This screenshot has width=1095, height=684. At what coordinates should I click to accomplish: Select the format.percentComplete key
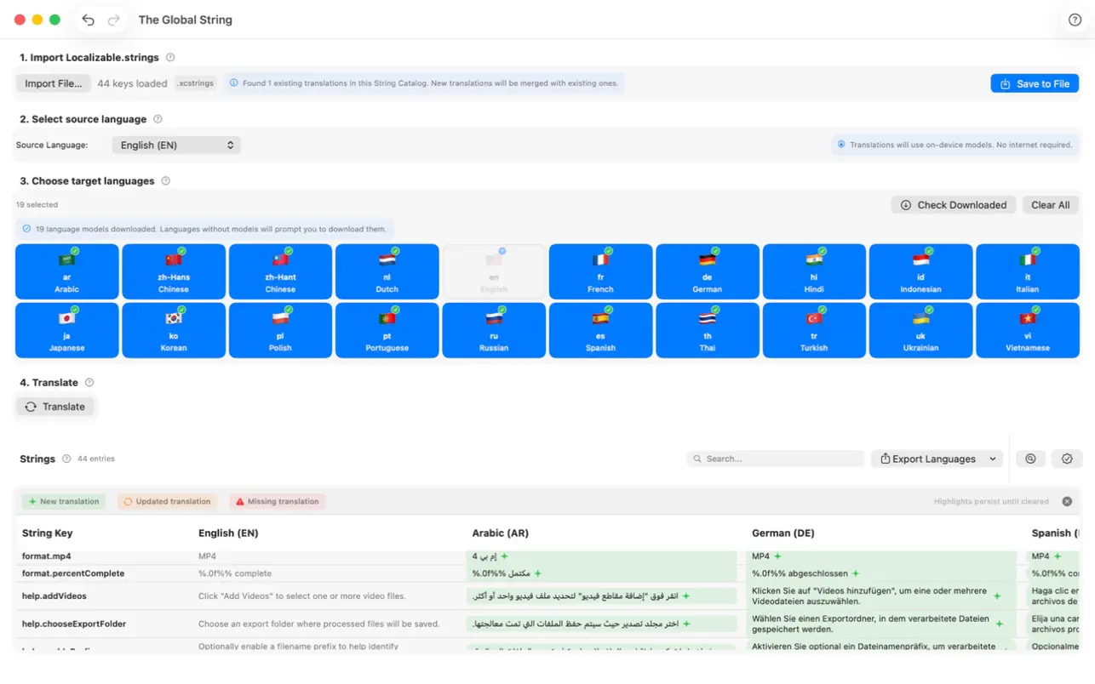(x=73, y=573)
